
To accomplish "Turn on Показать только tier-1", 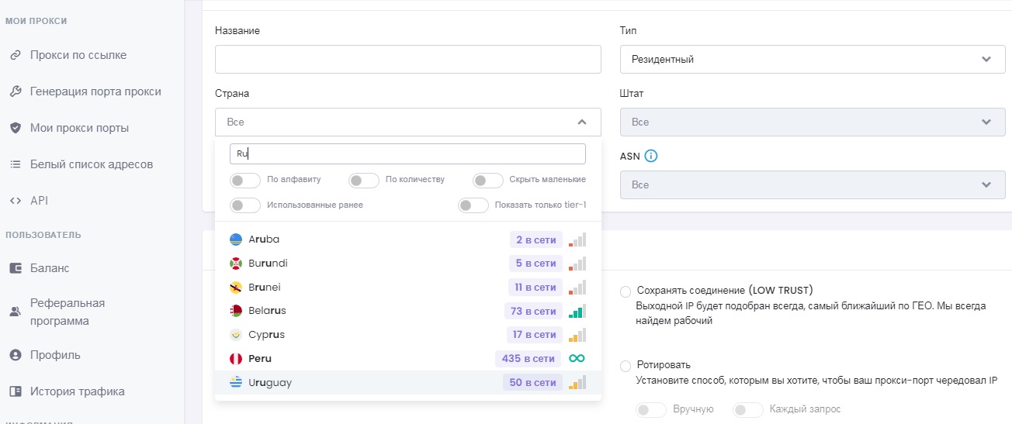I will point(473,205).
